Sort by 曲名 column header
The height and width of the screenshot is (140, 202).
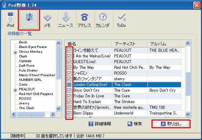(x=88, y=44)
